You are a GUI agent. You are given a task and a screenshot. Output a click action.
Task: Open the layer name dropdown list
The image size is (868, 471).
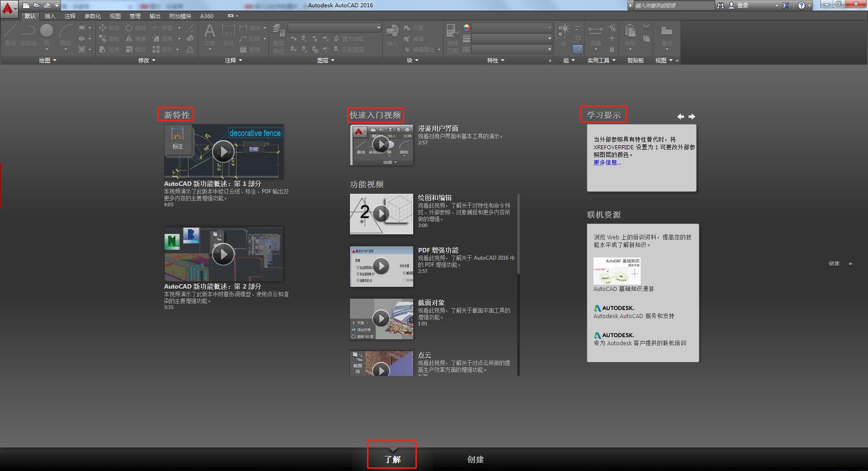click(335, 28)
